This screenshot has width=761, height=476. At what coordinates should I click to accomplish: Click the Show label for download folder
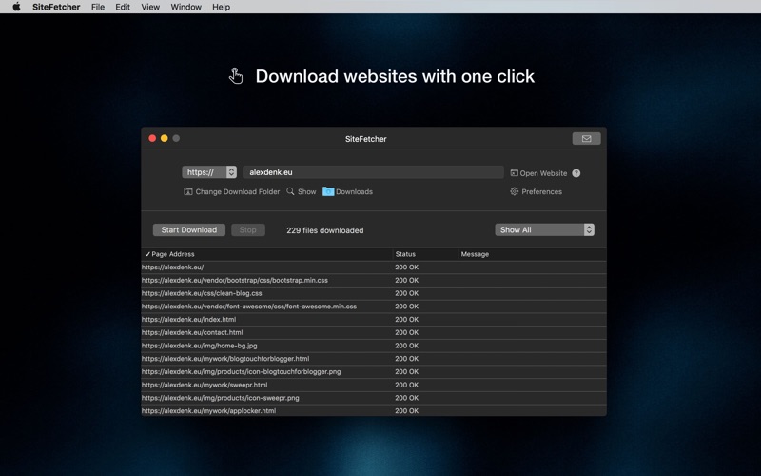pos(306,192)
